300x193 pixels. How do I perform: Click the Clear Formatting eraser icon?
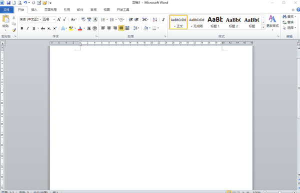83,19
